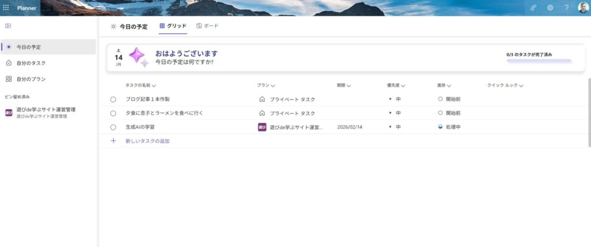
Task: Open the user profile avatar
Action: pyautogui.click(x=583, y=8)
